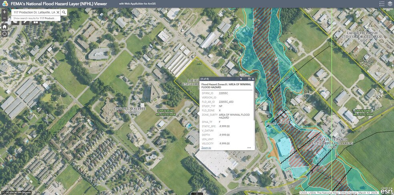Return map to default home extent
The width and height of the screenshot is (394, 195).
tap(4, 26)
